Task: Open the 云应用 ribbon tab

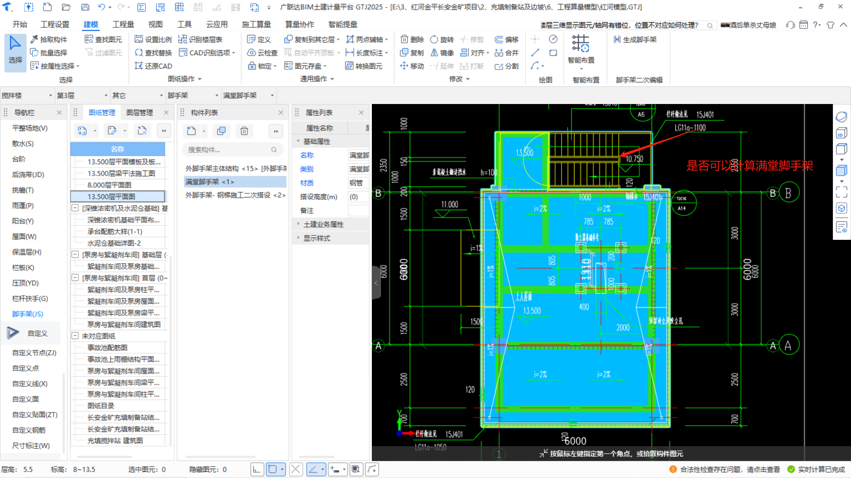Action: coord(217,24)
